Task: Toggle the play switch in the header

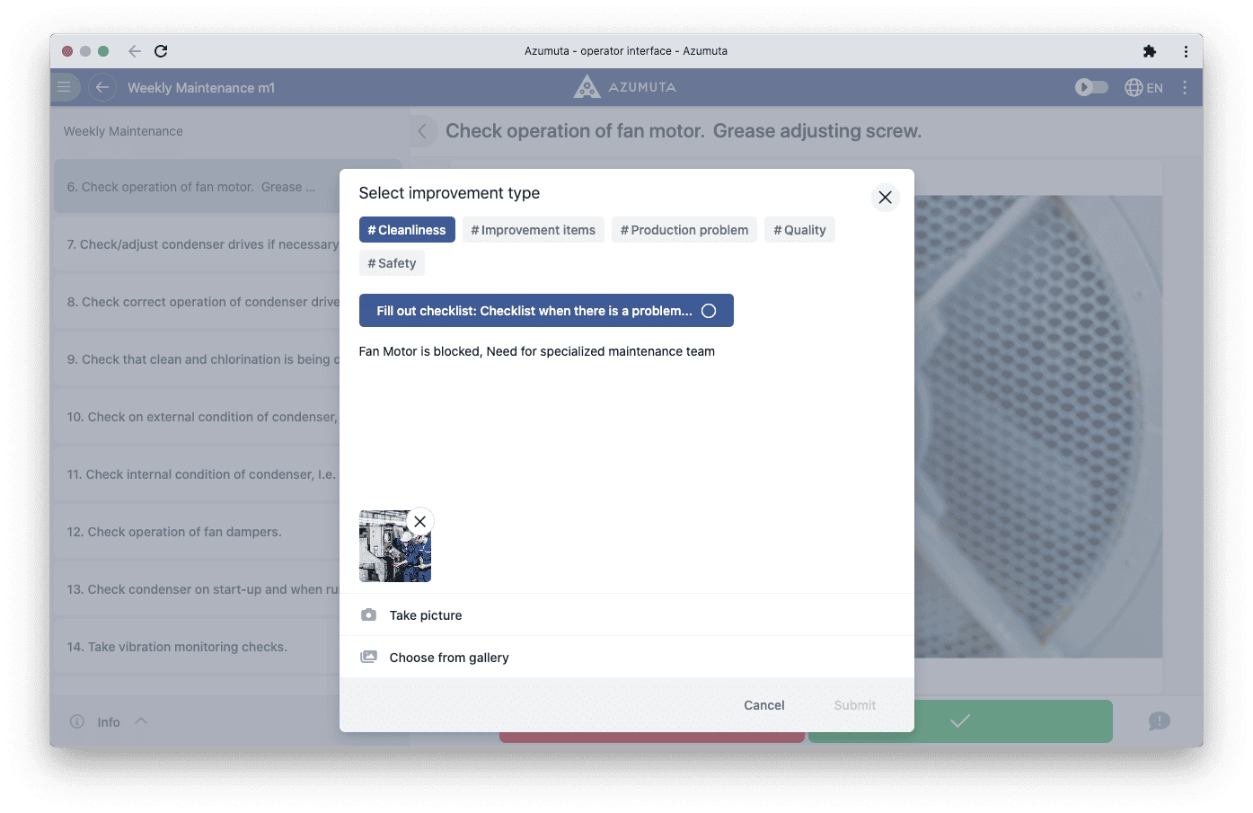Action: pyautogui.click(x=1091, y=87)
